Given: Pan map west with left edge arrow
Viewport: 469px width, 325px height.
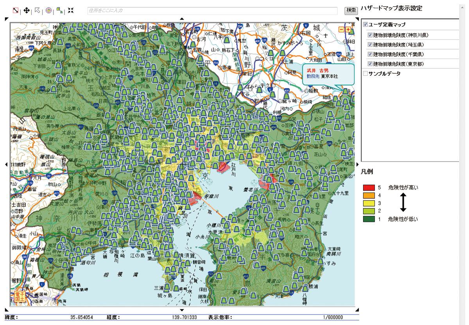Looking at the screenshot, I should pos(6,165).
